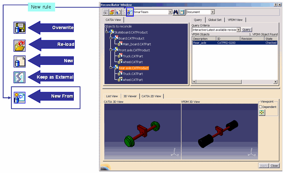This screenshot has width=284, height=173.
Task: Select Truck.CATPart under Rear axle
Action: point(133,74)
